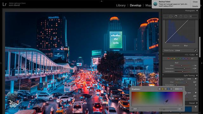
Task: Open the Point Curve Linear dropdown
Action: (178, 50)
